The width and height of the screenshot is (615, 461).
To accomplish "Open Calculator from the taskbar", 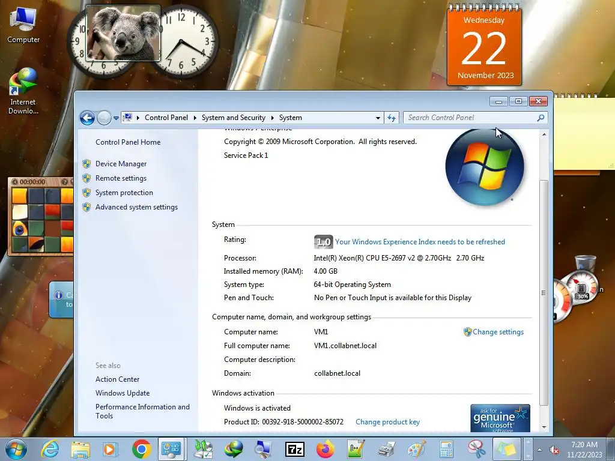I will (x=446, y=449).
